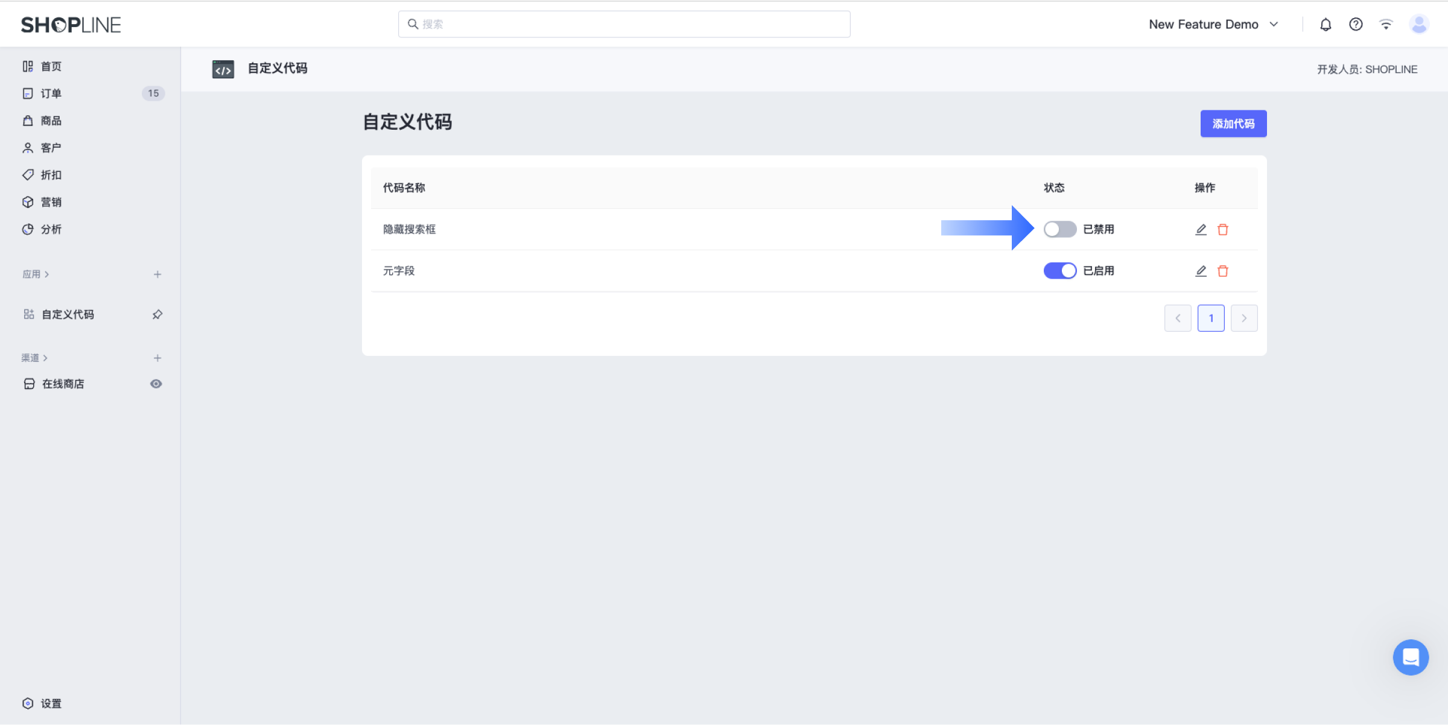1448x725 pixels.
Task: Open the 分析 analytics page
Action: tap(51, 229)
